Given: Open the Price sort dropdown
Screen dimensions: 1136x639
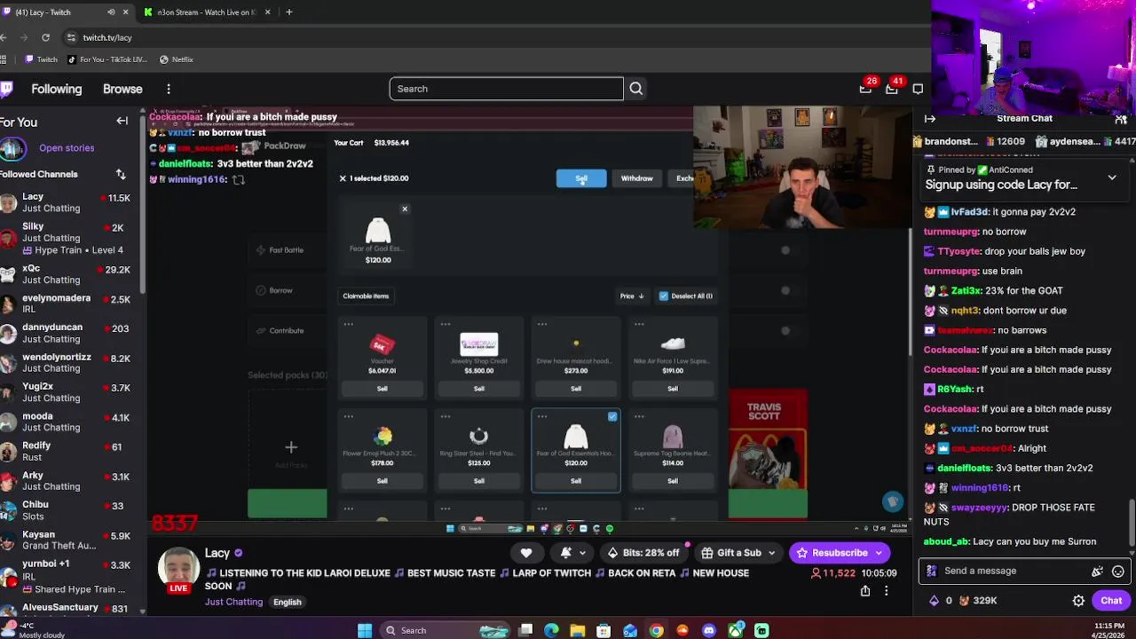Looking at the screenshot, I should pos(632,296).
